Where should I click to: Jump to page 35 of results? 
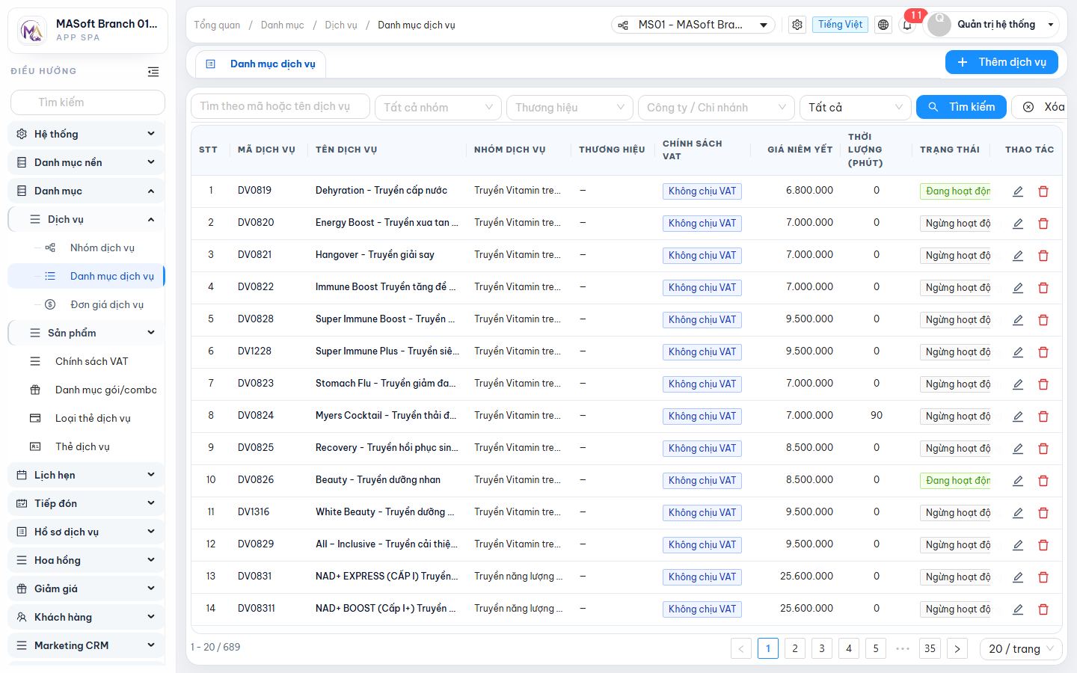point(930,648)
